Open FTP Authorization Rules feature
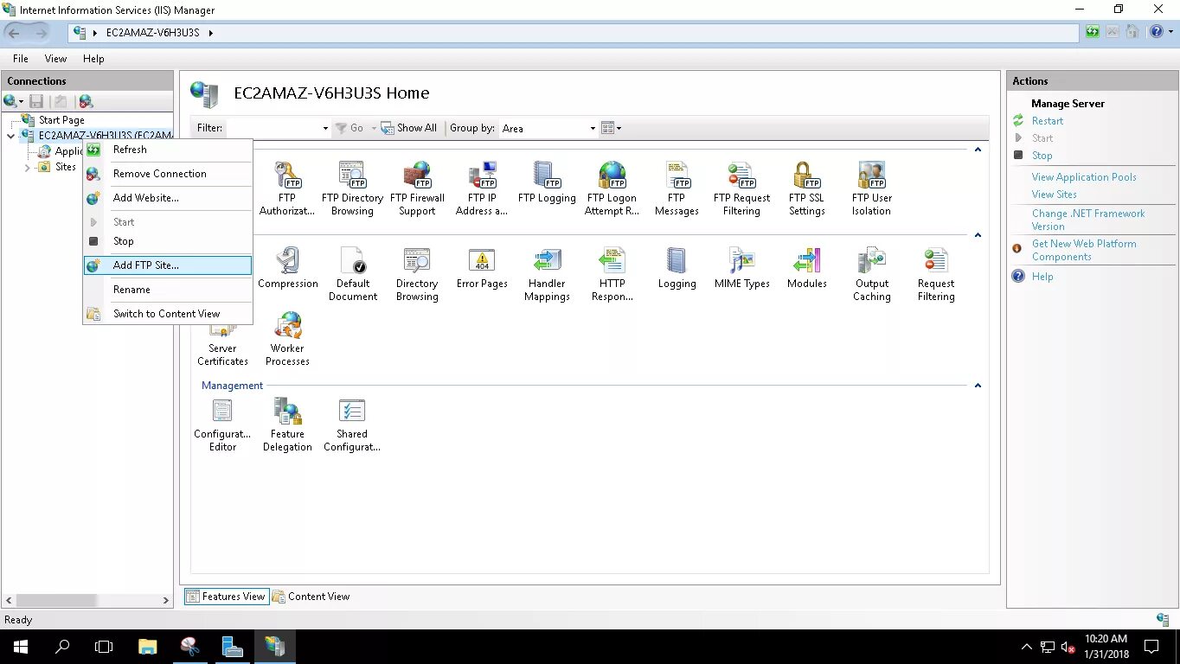 287,188
